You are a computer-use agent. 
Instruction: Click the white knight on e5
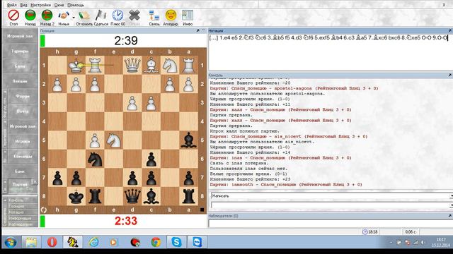[x=113, y=140]
